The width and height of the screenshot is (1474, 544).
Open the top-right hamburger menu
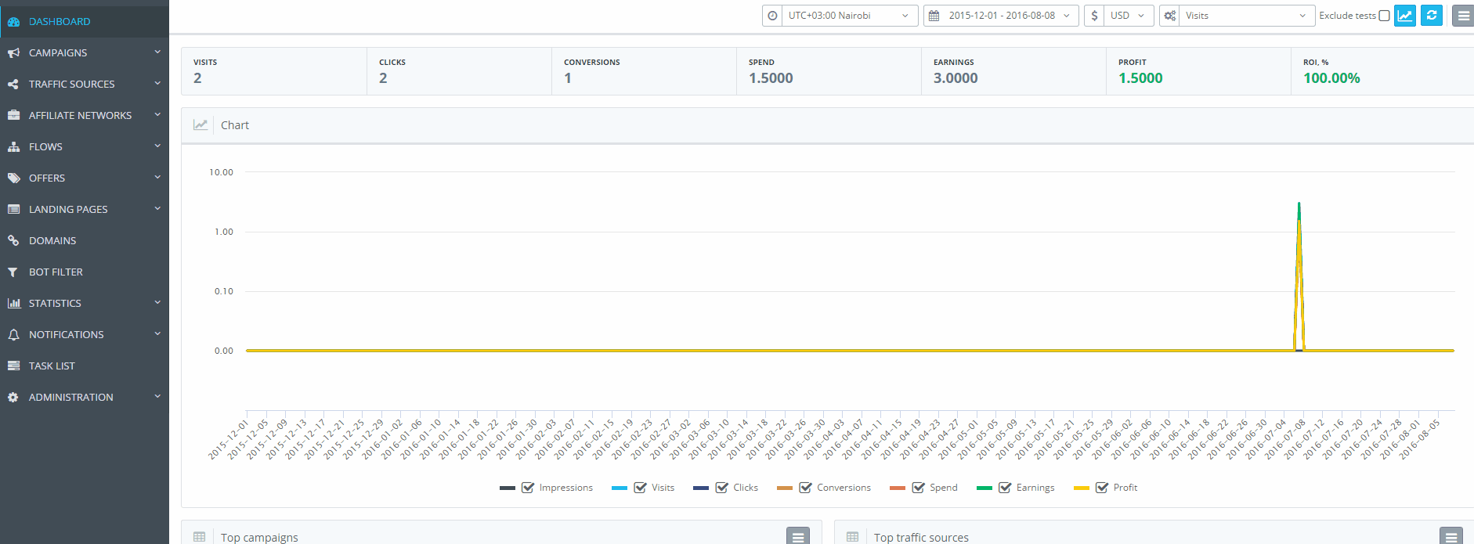point(1463,16)
